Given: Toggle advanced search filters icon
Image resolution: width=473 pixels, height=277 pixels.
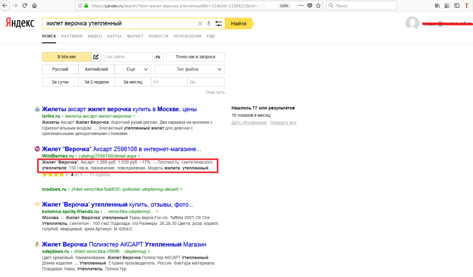Looking at the screenshot, I should (x=219, y=24).
